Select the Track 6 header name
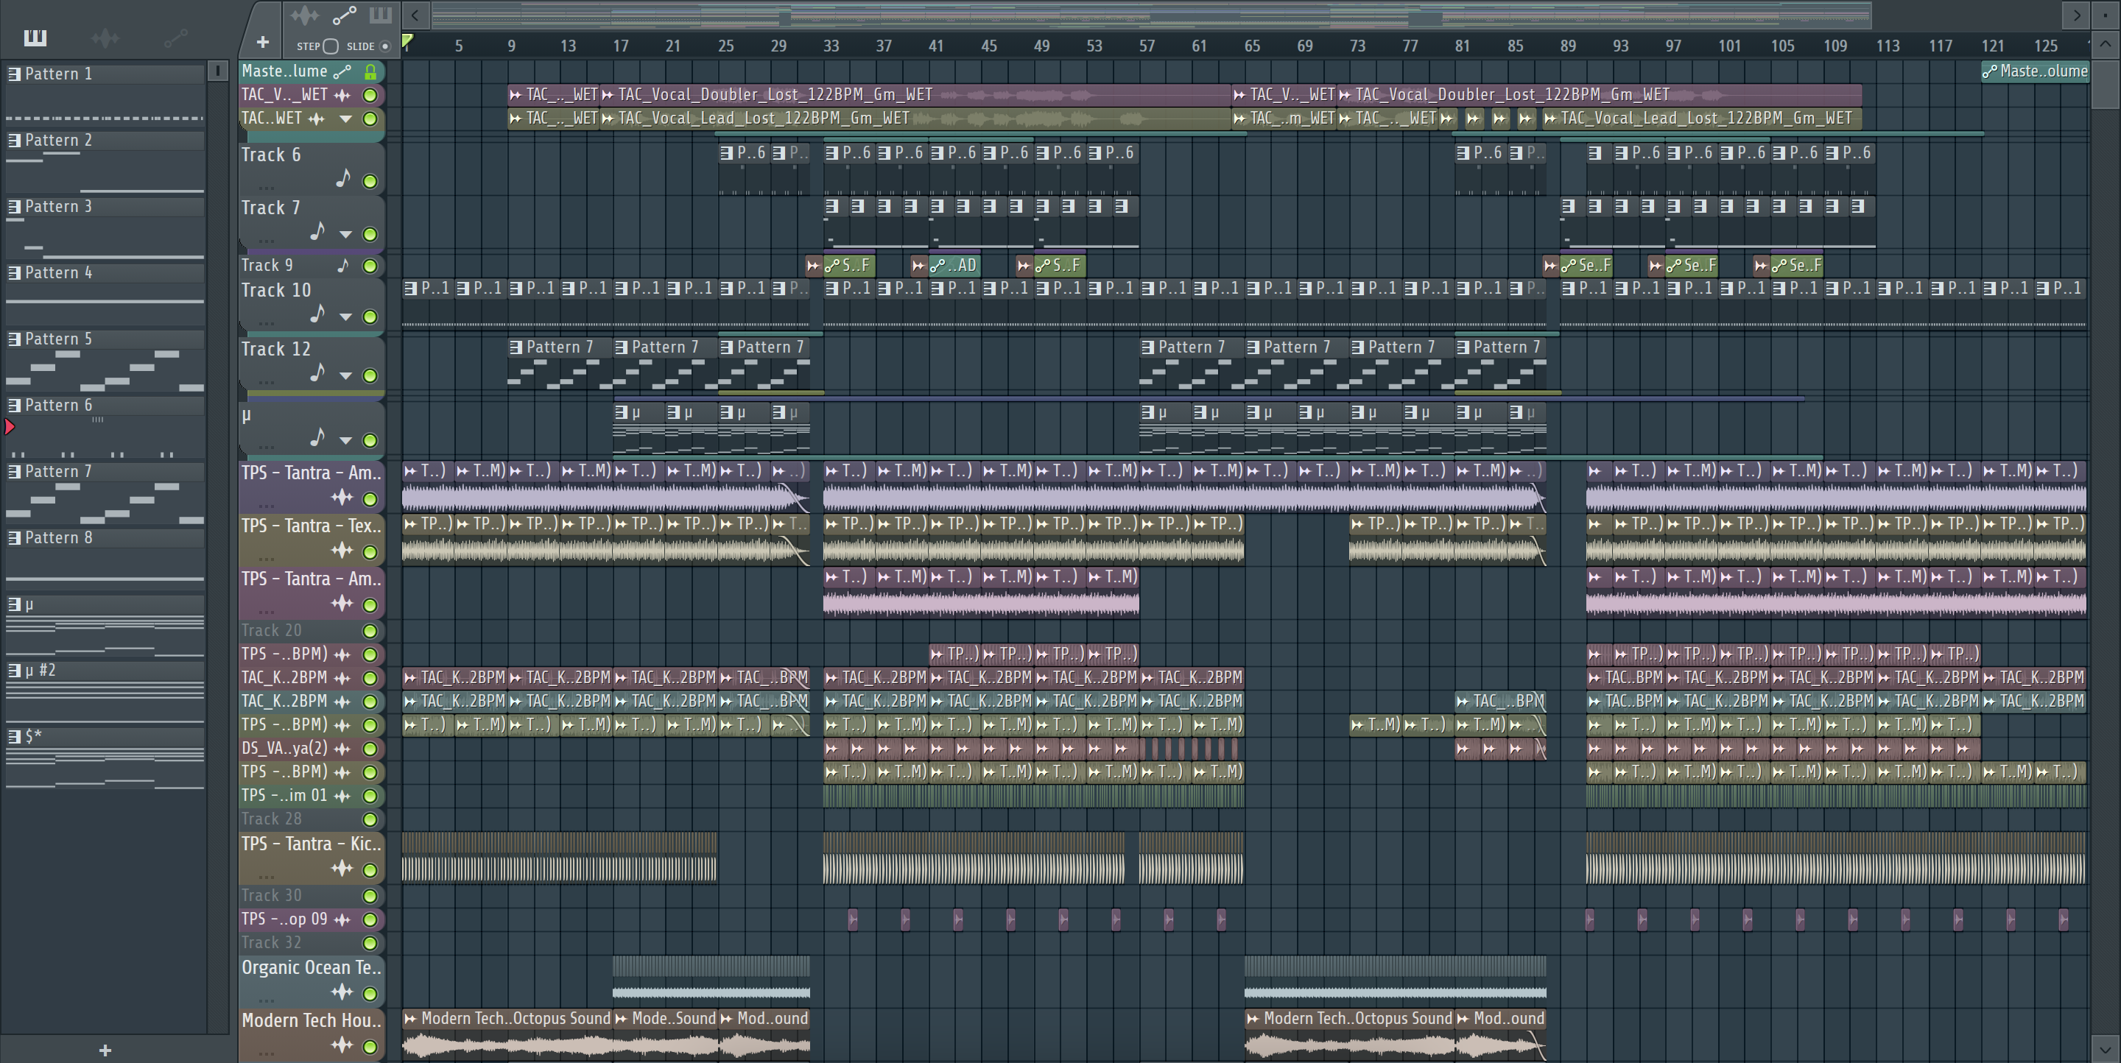This screenshot has height=1063, width=2121. pyautogui.click(x=271, y=155)
